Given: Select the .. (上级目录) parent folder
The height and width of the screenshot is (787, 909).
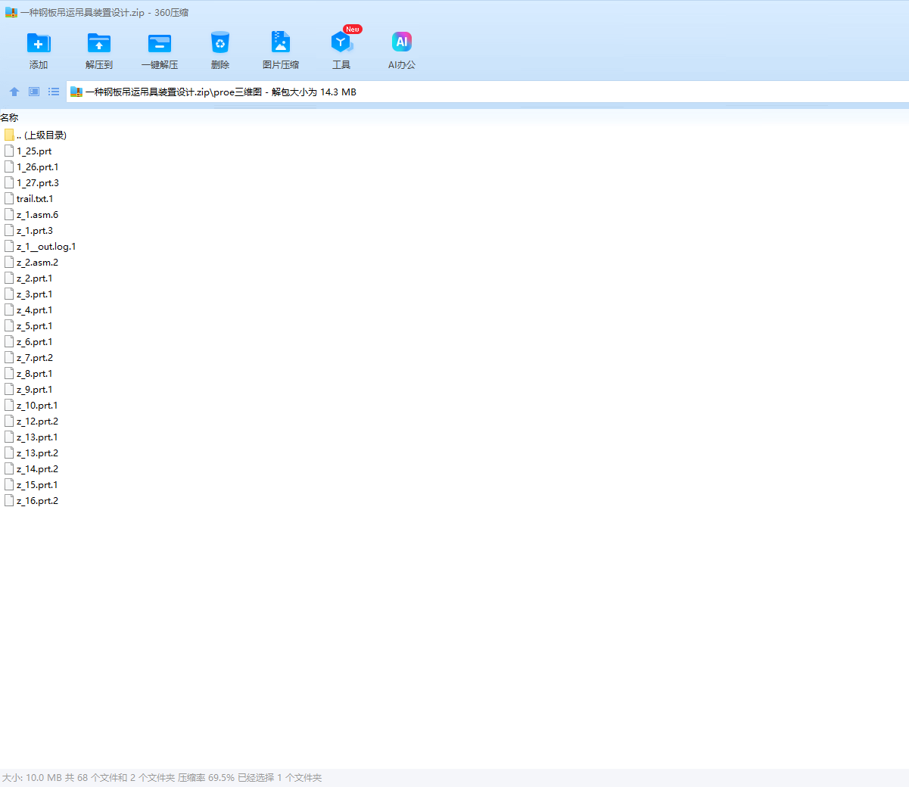Looking at the screenshot, I should [36, 135].
